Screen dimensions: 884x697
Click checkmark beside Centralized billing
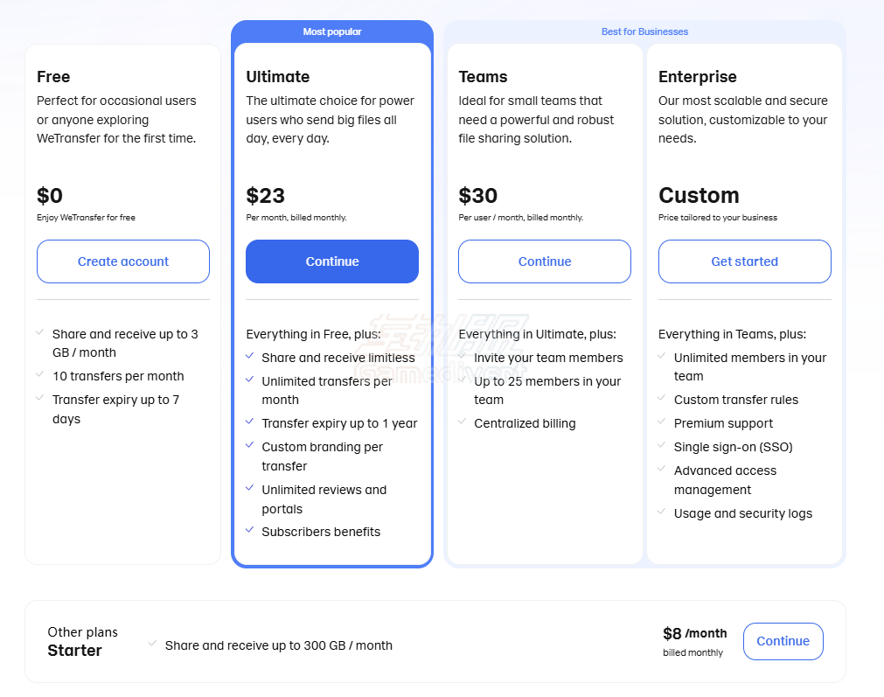463,422
